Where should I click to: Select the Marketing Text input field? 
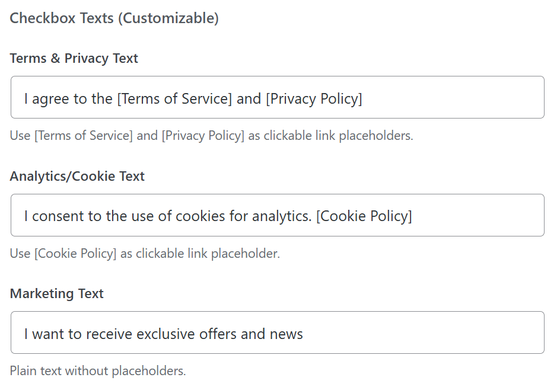click(x=277, y=332)
